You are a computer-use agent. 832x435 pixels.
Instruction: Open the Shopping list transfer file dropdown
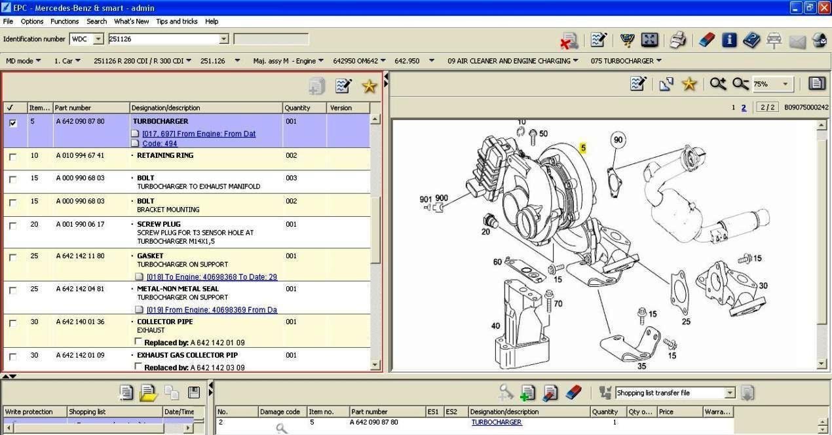[x=730, y=392]
